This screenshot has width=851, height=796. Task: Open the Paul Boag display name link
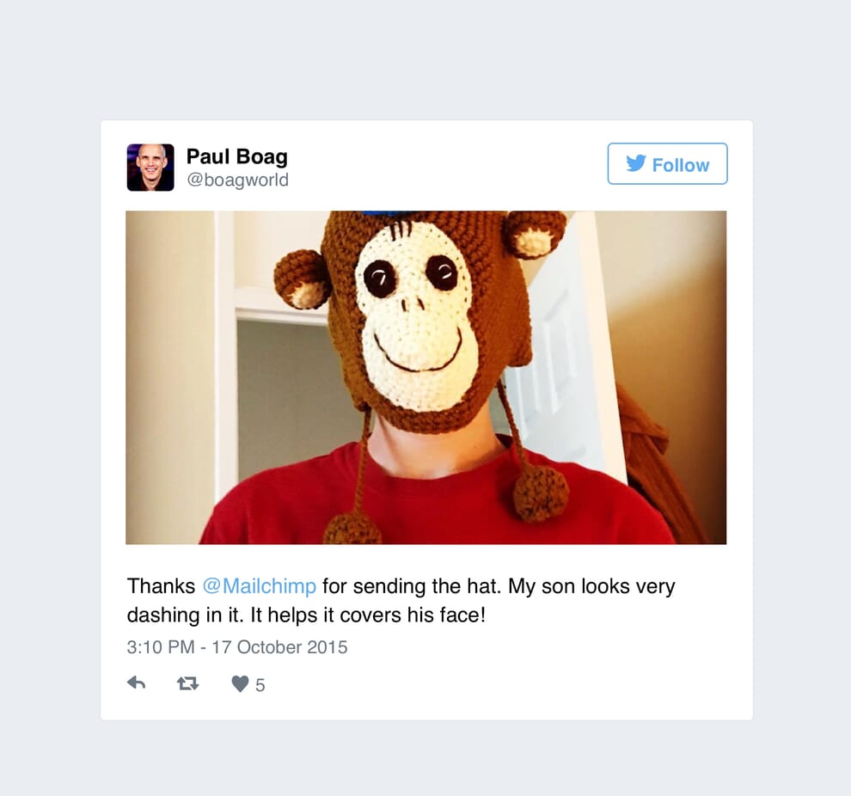coord(236,156)
